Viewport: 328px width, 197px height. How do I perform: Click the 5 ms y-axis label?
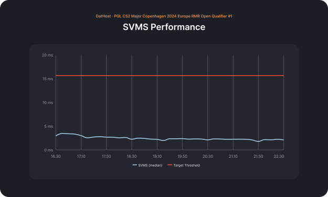(48, 126)
